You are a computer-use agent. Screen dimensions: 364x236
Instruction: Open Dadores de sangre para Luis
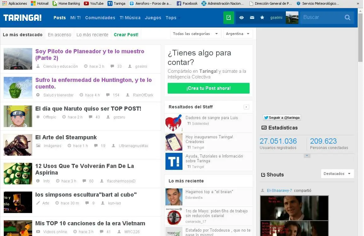pos(211,118)
